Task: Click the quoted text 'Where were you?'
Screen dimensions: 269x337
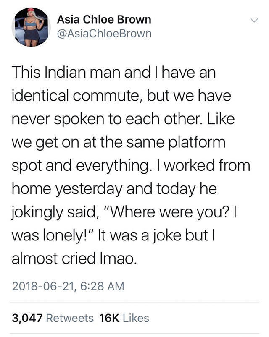Action: (x=169, y=212)
